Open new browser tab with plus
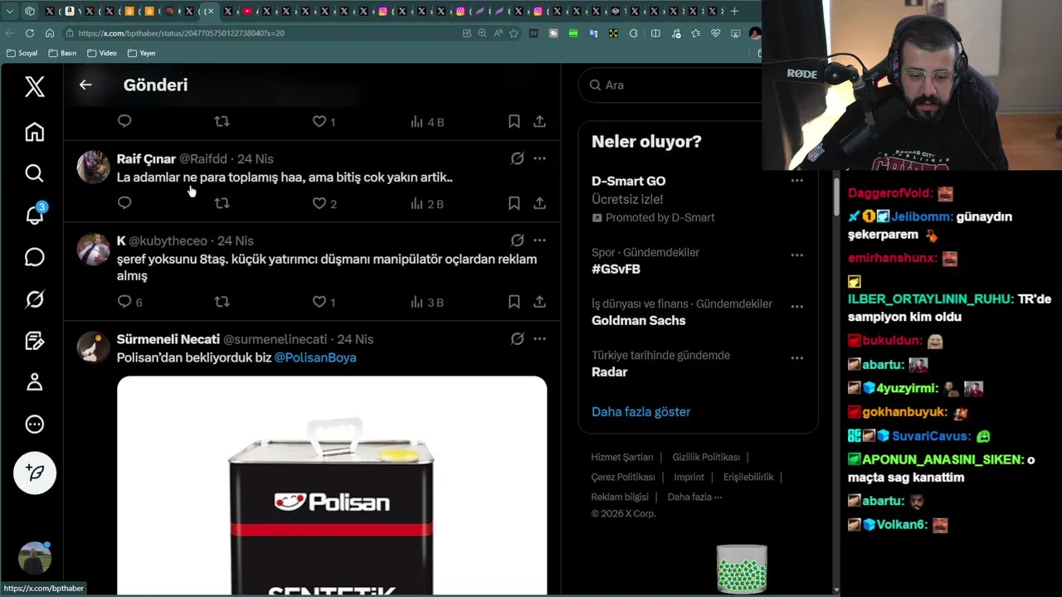The width and height of the screenshot is (1062, 597). click(x=734, y=11)
